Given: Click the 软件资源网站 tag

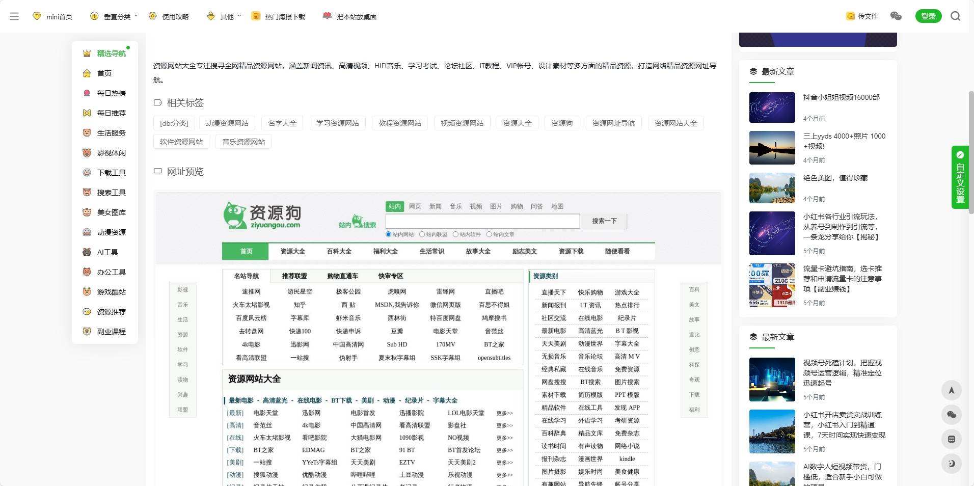Looking at the screenshot, I should 181,142.
